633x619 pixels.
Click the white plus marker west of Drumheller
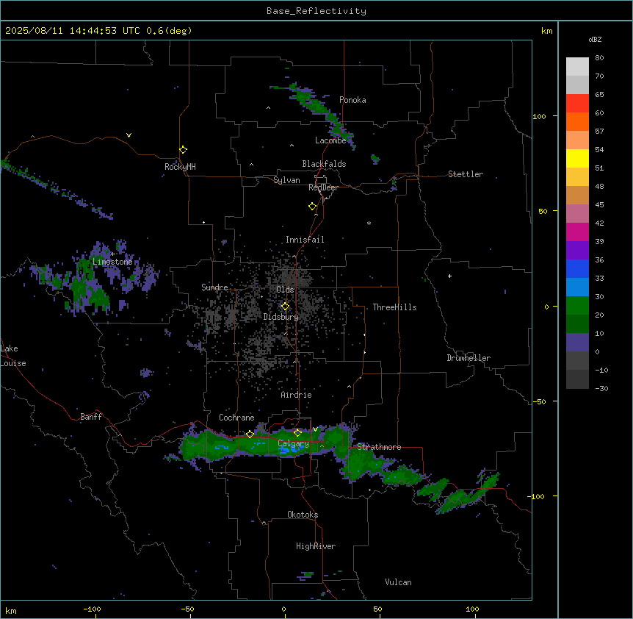pos(449,276)
